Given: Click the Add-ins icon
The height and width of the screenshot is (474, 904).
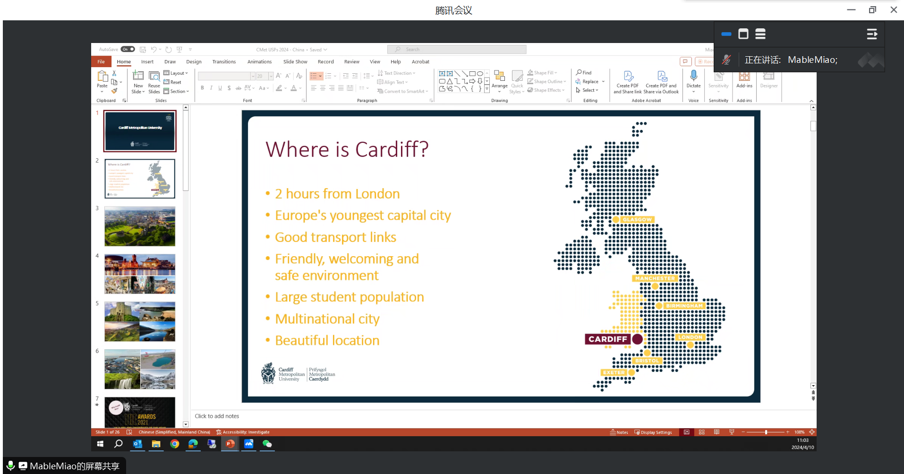Looking at the screenshot, I should click(744, 78).
